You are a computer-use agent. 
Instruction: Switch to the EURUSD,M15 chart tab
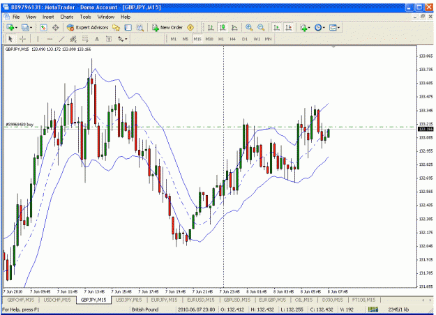pos(200,300)
